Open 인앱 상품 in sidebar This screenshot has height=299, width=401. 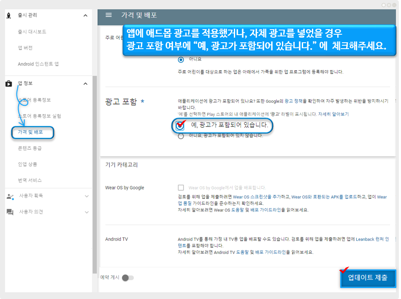pos(27,164)
